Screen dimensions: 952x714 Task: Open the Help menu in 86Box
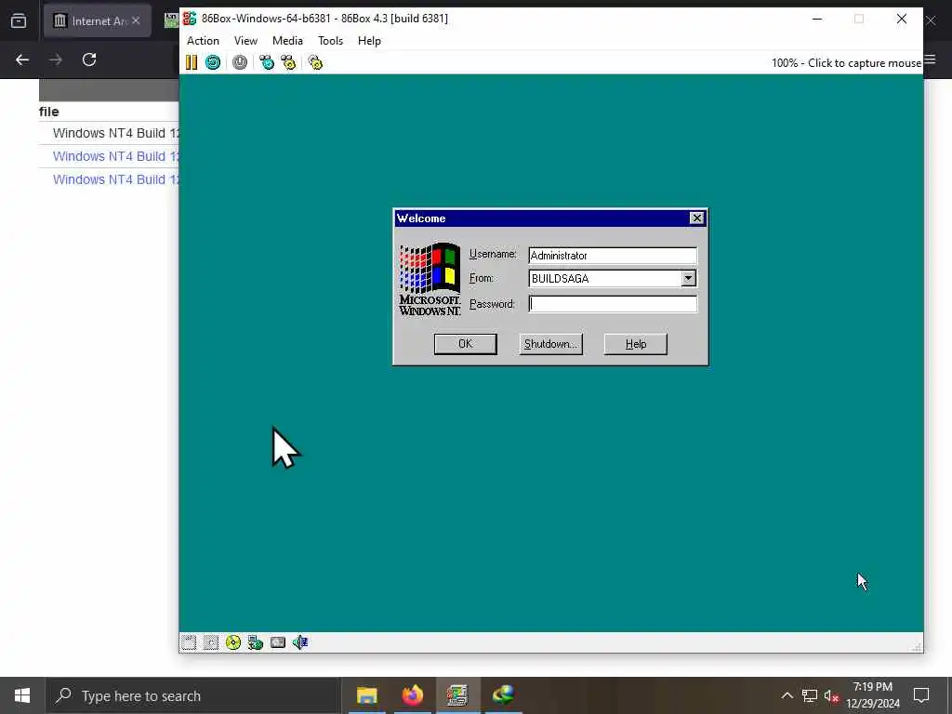[369, 41]
